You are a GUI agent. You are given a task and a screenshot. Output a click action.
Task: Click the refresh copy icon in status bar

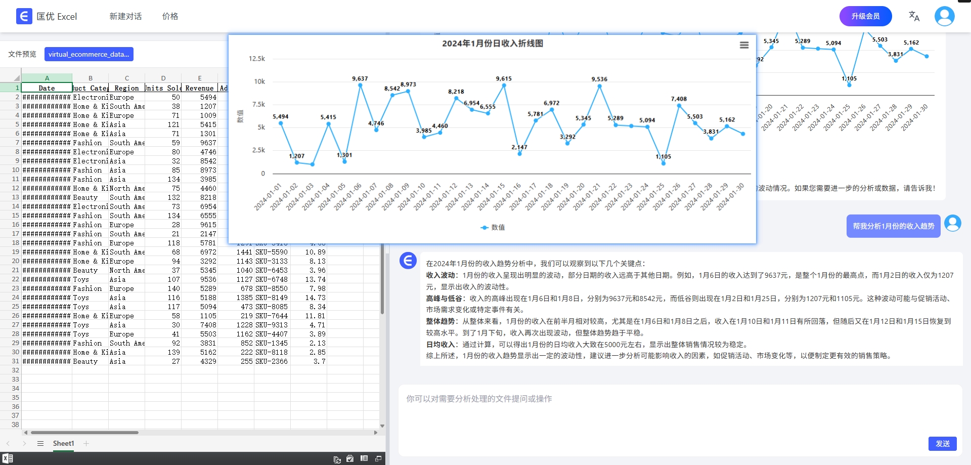pyautogui.click(x=337, y=459)
